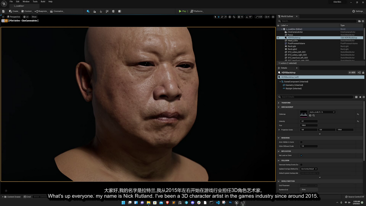
Task: Select the World Outliner tab
Action: [x=287, y=16]
